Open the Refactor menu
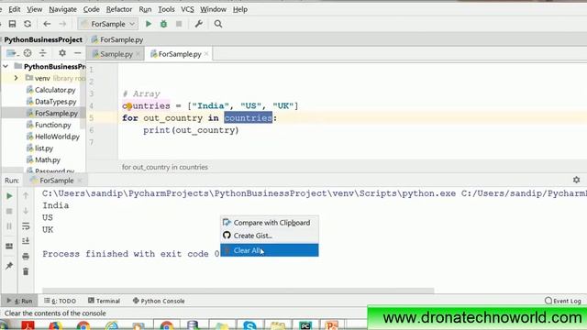 pos(119,9)
